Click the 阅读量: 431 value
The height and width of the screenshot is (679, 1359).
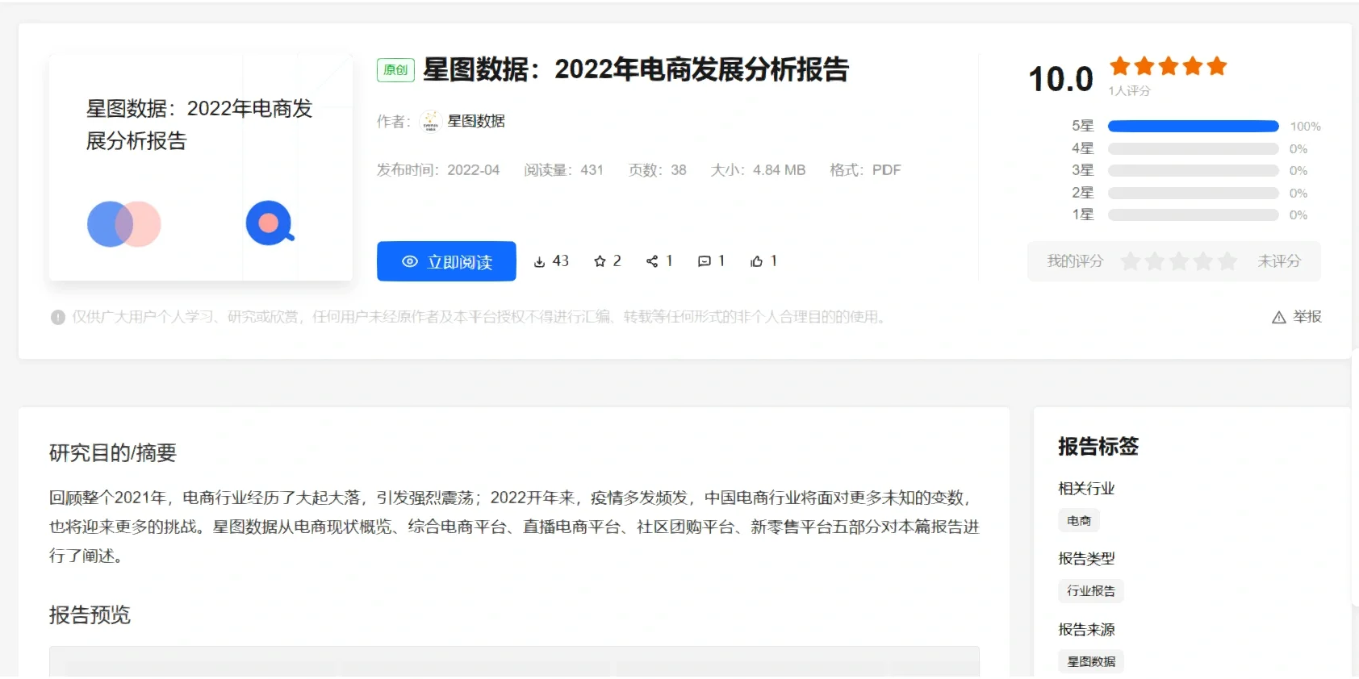[563, 170]
